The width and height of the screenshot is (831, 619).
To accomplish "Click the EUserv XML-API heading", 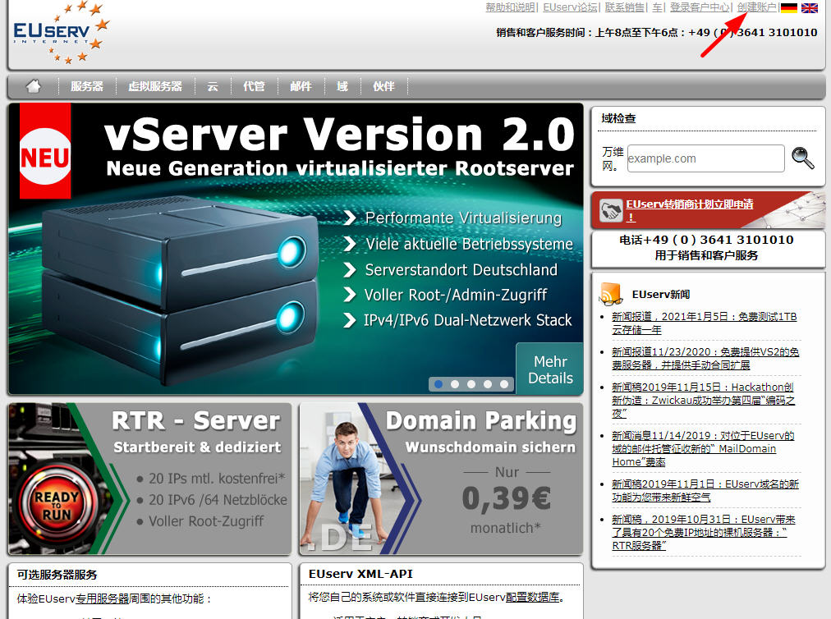I will pyautogui.click(x=360, y=574).
